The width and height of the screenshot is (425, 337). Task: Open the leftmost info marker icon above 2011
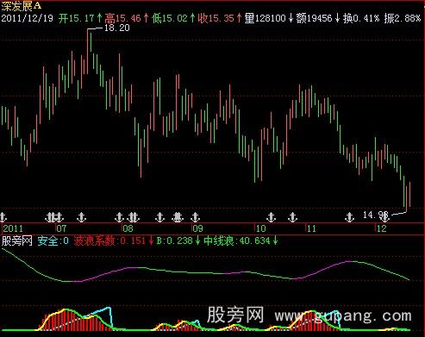click(x=3, y=217)
